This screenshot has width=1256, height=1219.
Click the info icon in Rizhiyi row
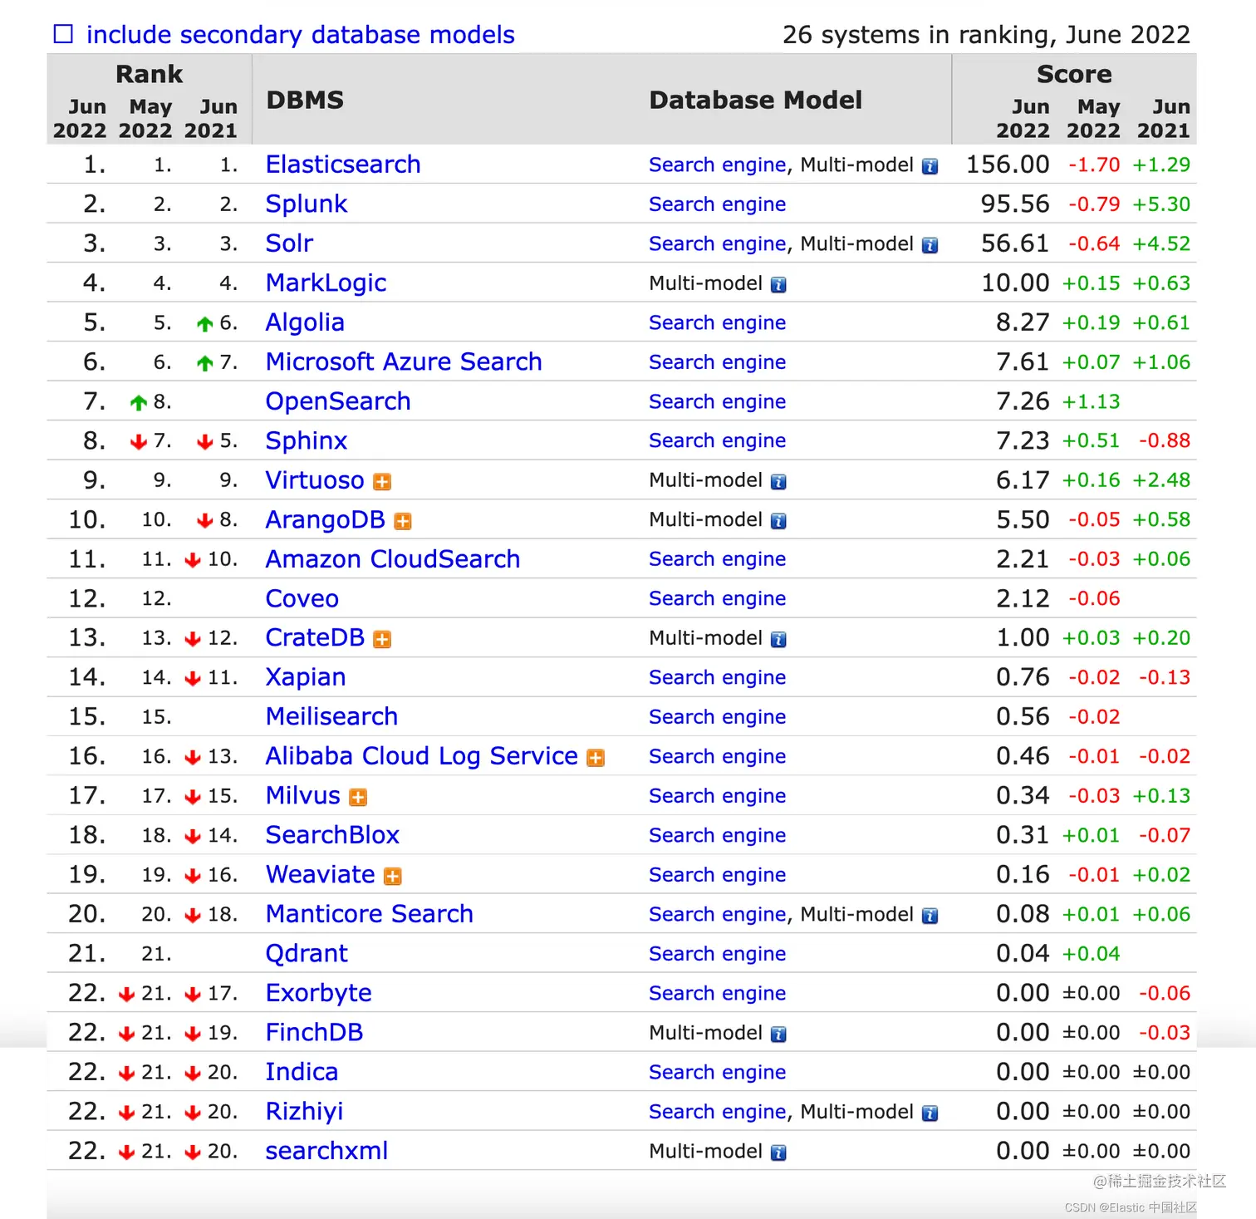click(x=930, y=1113)
